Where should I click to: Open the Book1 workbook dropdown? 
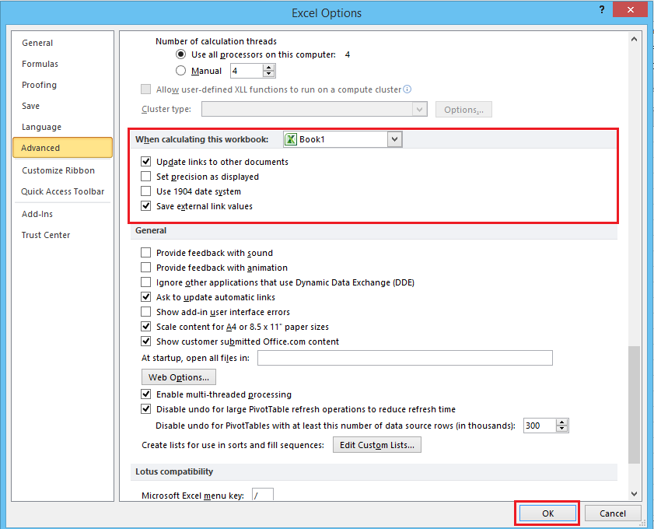(394, 139)
